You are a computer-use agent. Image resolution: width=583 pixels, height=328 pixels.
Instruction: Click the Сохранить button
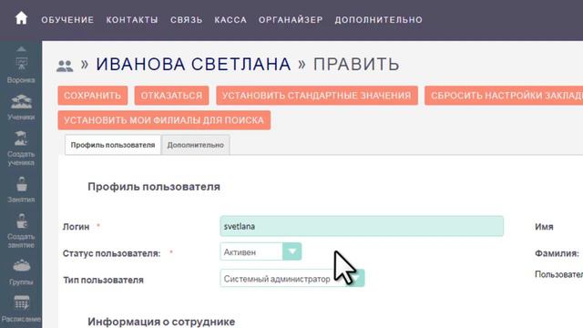tap(93, 96)
